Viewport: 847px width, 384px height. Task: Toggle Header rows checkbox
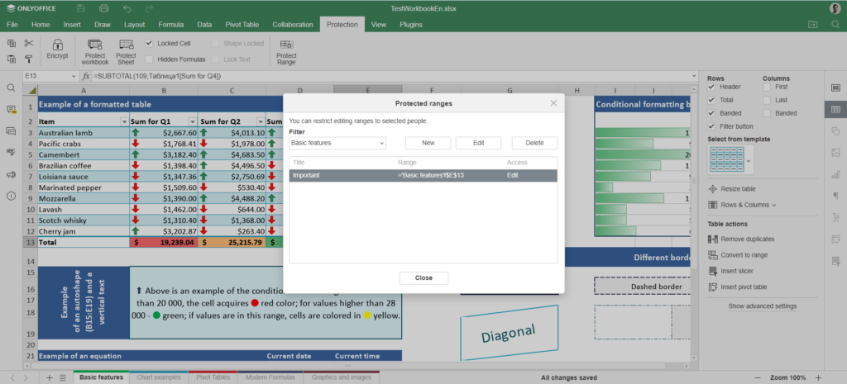[x=711, y=87]
